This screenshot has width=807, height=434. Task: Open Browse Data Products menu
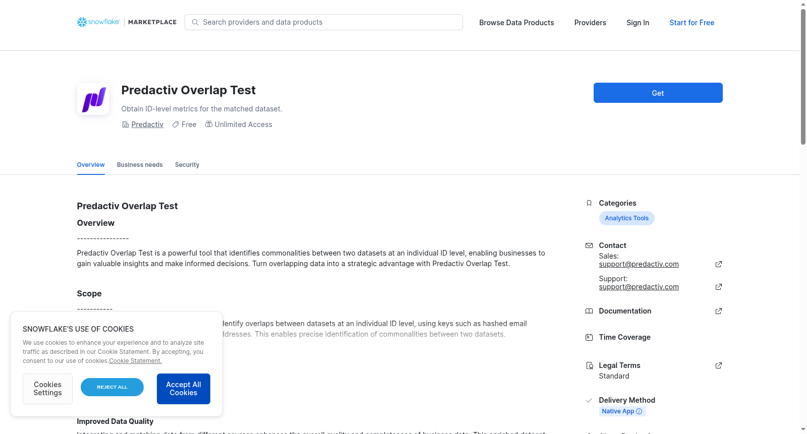coord(516,23)
